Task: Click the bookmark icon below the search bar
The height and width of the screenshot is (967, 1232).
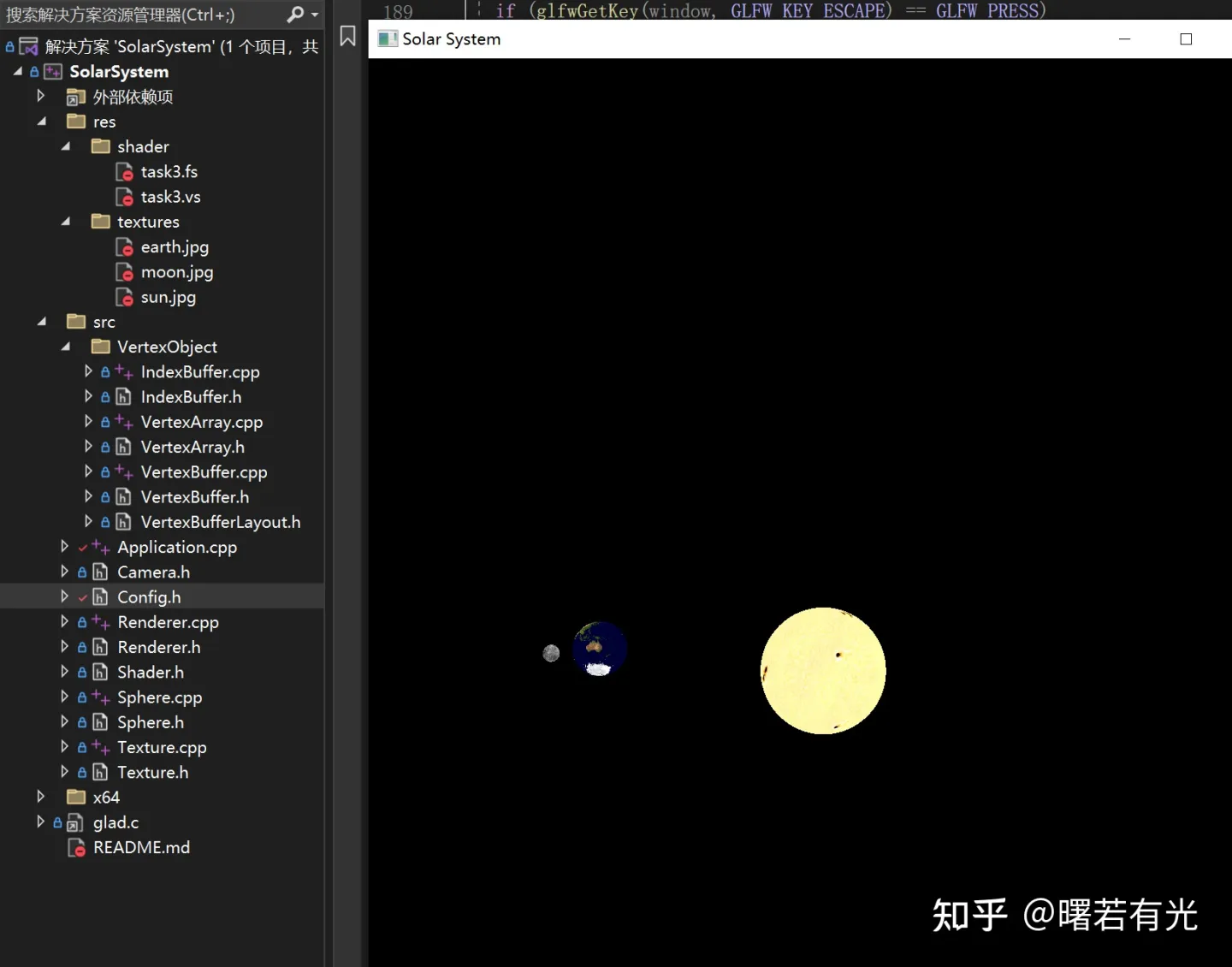Action: coord(346,37)
